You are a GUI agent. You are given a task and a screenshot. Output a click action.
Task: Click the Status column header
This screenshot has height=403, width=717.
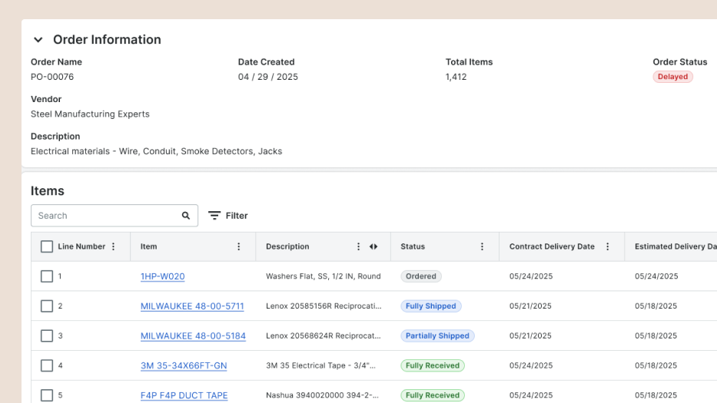coord(413,246)
